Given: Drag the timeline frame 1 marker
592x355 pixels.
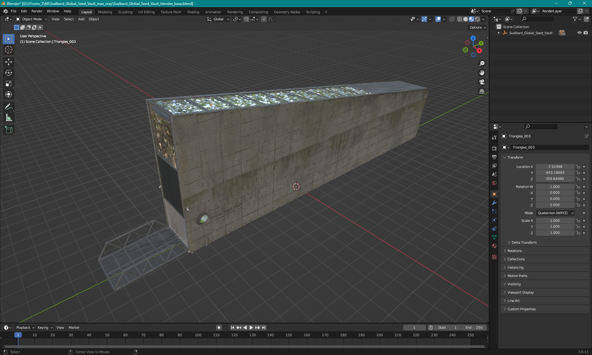Looking at the screenshot, I should point(18,335).
